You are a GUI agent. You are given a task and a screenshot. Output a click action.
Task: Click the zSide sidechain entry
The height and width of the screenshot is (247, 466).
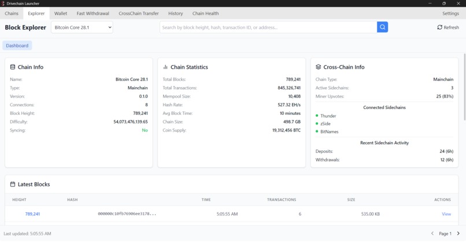tap(326, 124)
